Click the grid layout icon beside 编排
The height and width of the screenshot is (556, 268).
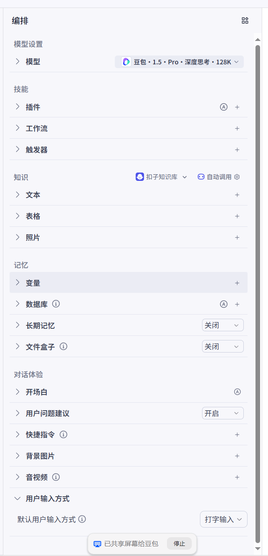(x=245, y=20)
